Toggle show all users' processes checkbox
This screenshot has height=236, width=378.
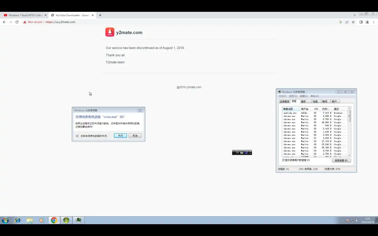(283, 160)
